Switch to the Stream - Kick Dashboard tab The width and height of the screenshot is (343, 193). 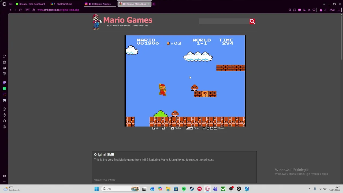[x=30, y=4]
